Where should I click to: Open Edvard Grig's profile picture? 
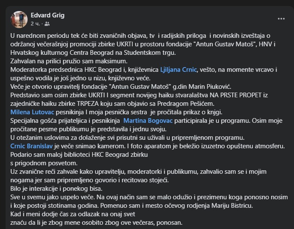point(18,19)
